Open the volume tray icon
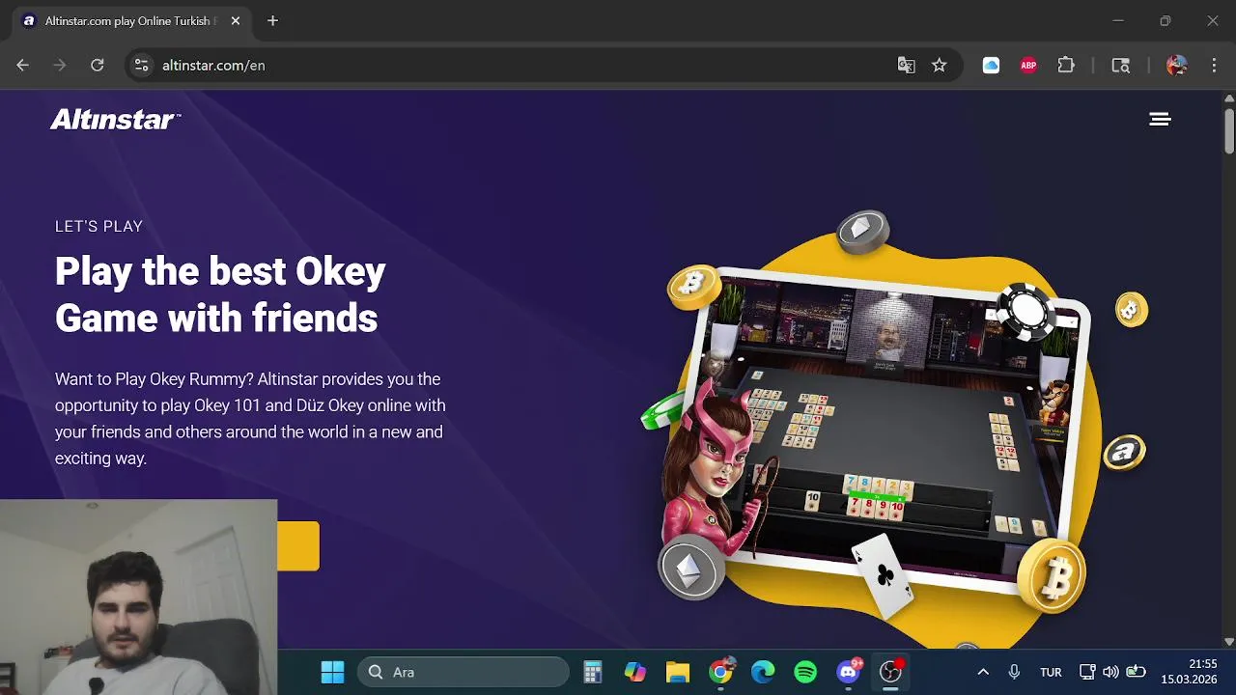Viewport: 1236px width, 695px height. tap(1111, 672)
